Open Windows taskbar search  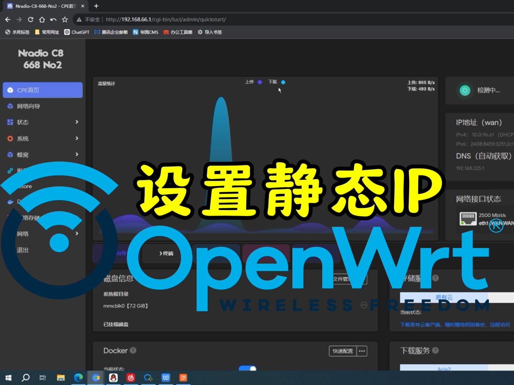tap(26, 378)
